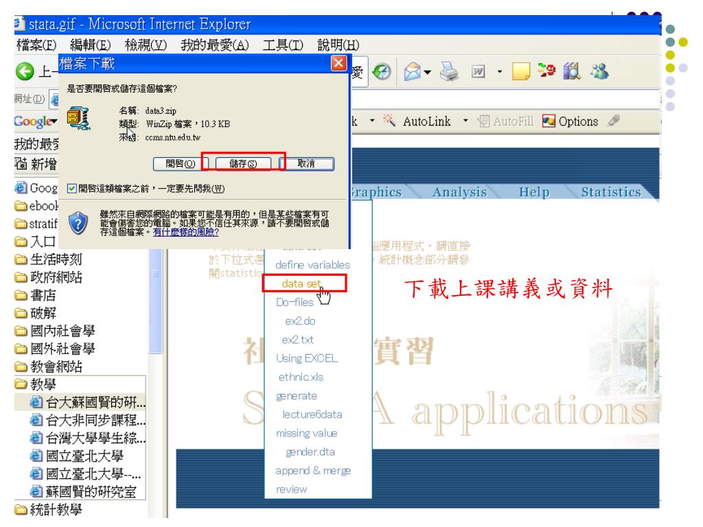Click the green Back arrow button
This screenshot has height=527, width=703.
coord(25,71)
